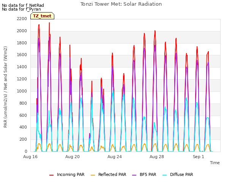Click the Aug 28 x-axis label
Viewport: 243px width, 182px height.
[x=157, y=157]
